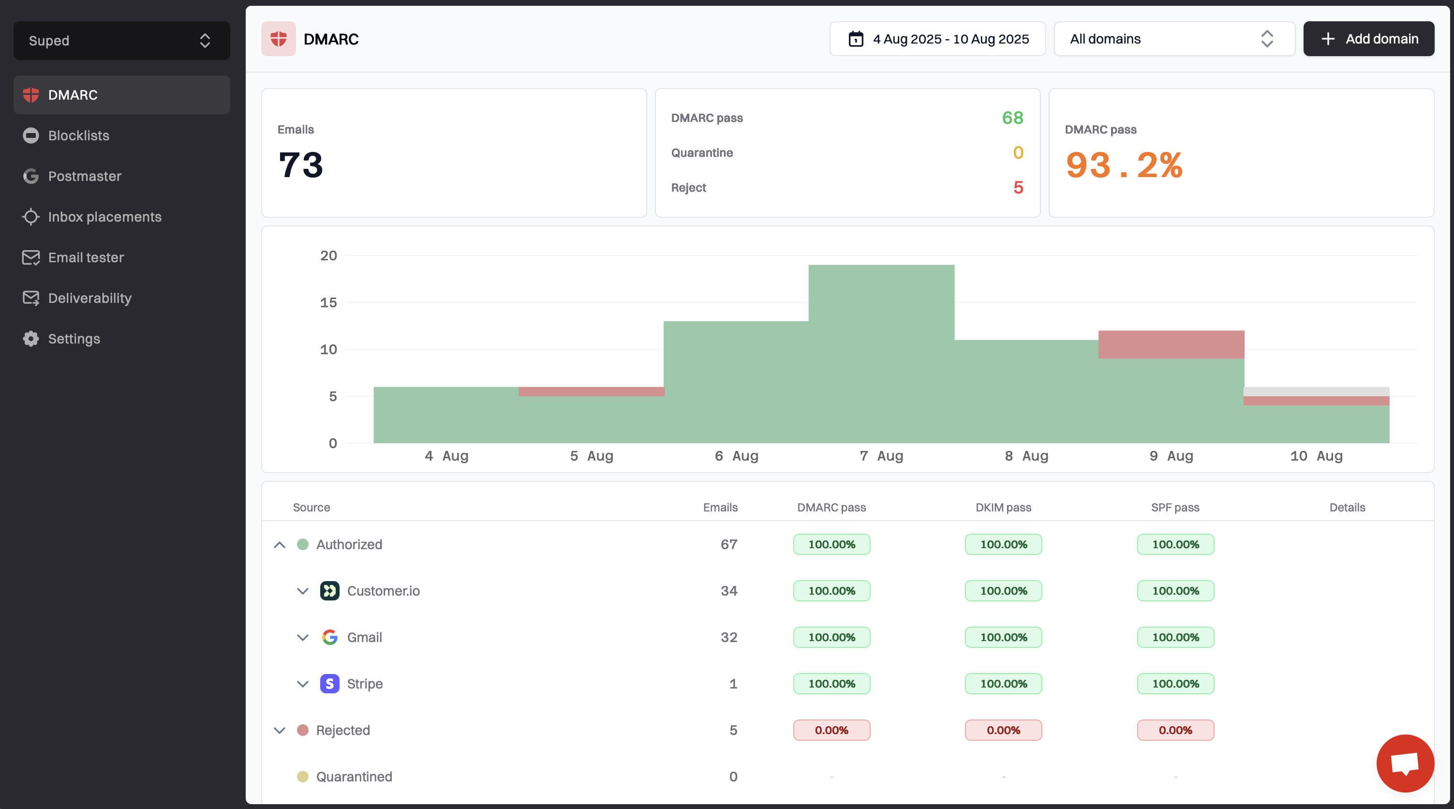Click the Gmail Google logo icon
This screenshot has height=809, width=1454.
tap(329, 637)
